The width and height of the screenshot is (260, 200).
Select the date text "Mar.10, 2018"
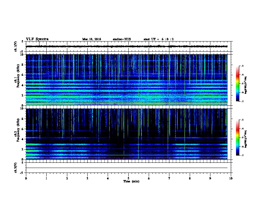(x=92, y=39)
